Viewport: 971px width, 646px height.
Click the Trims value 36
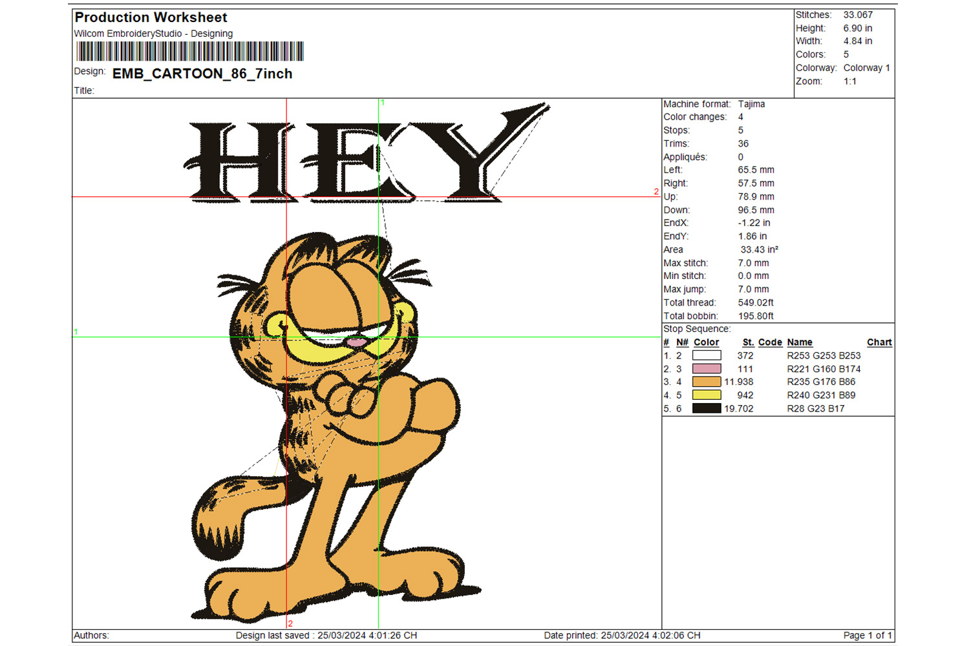743,144
